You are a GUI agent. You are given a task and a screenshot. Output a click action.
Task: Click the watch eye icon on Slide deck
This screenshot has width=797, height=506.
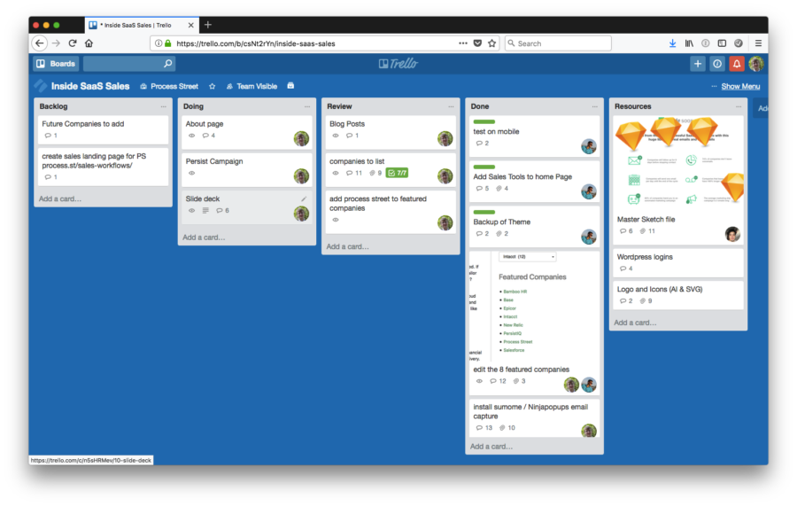[191, 211]
